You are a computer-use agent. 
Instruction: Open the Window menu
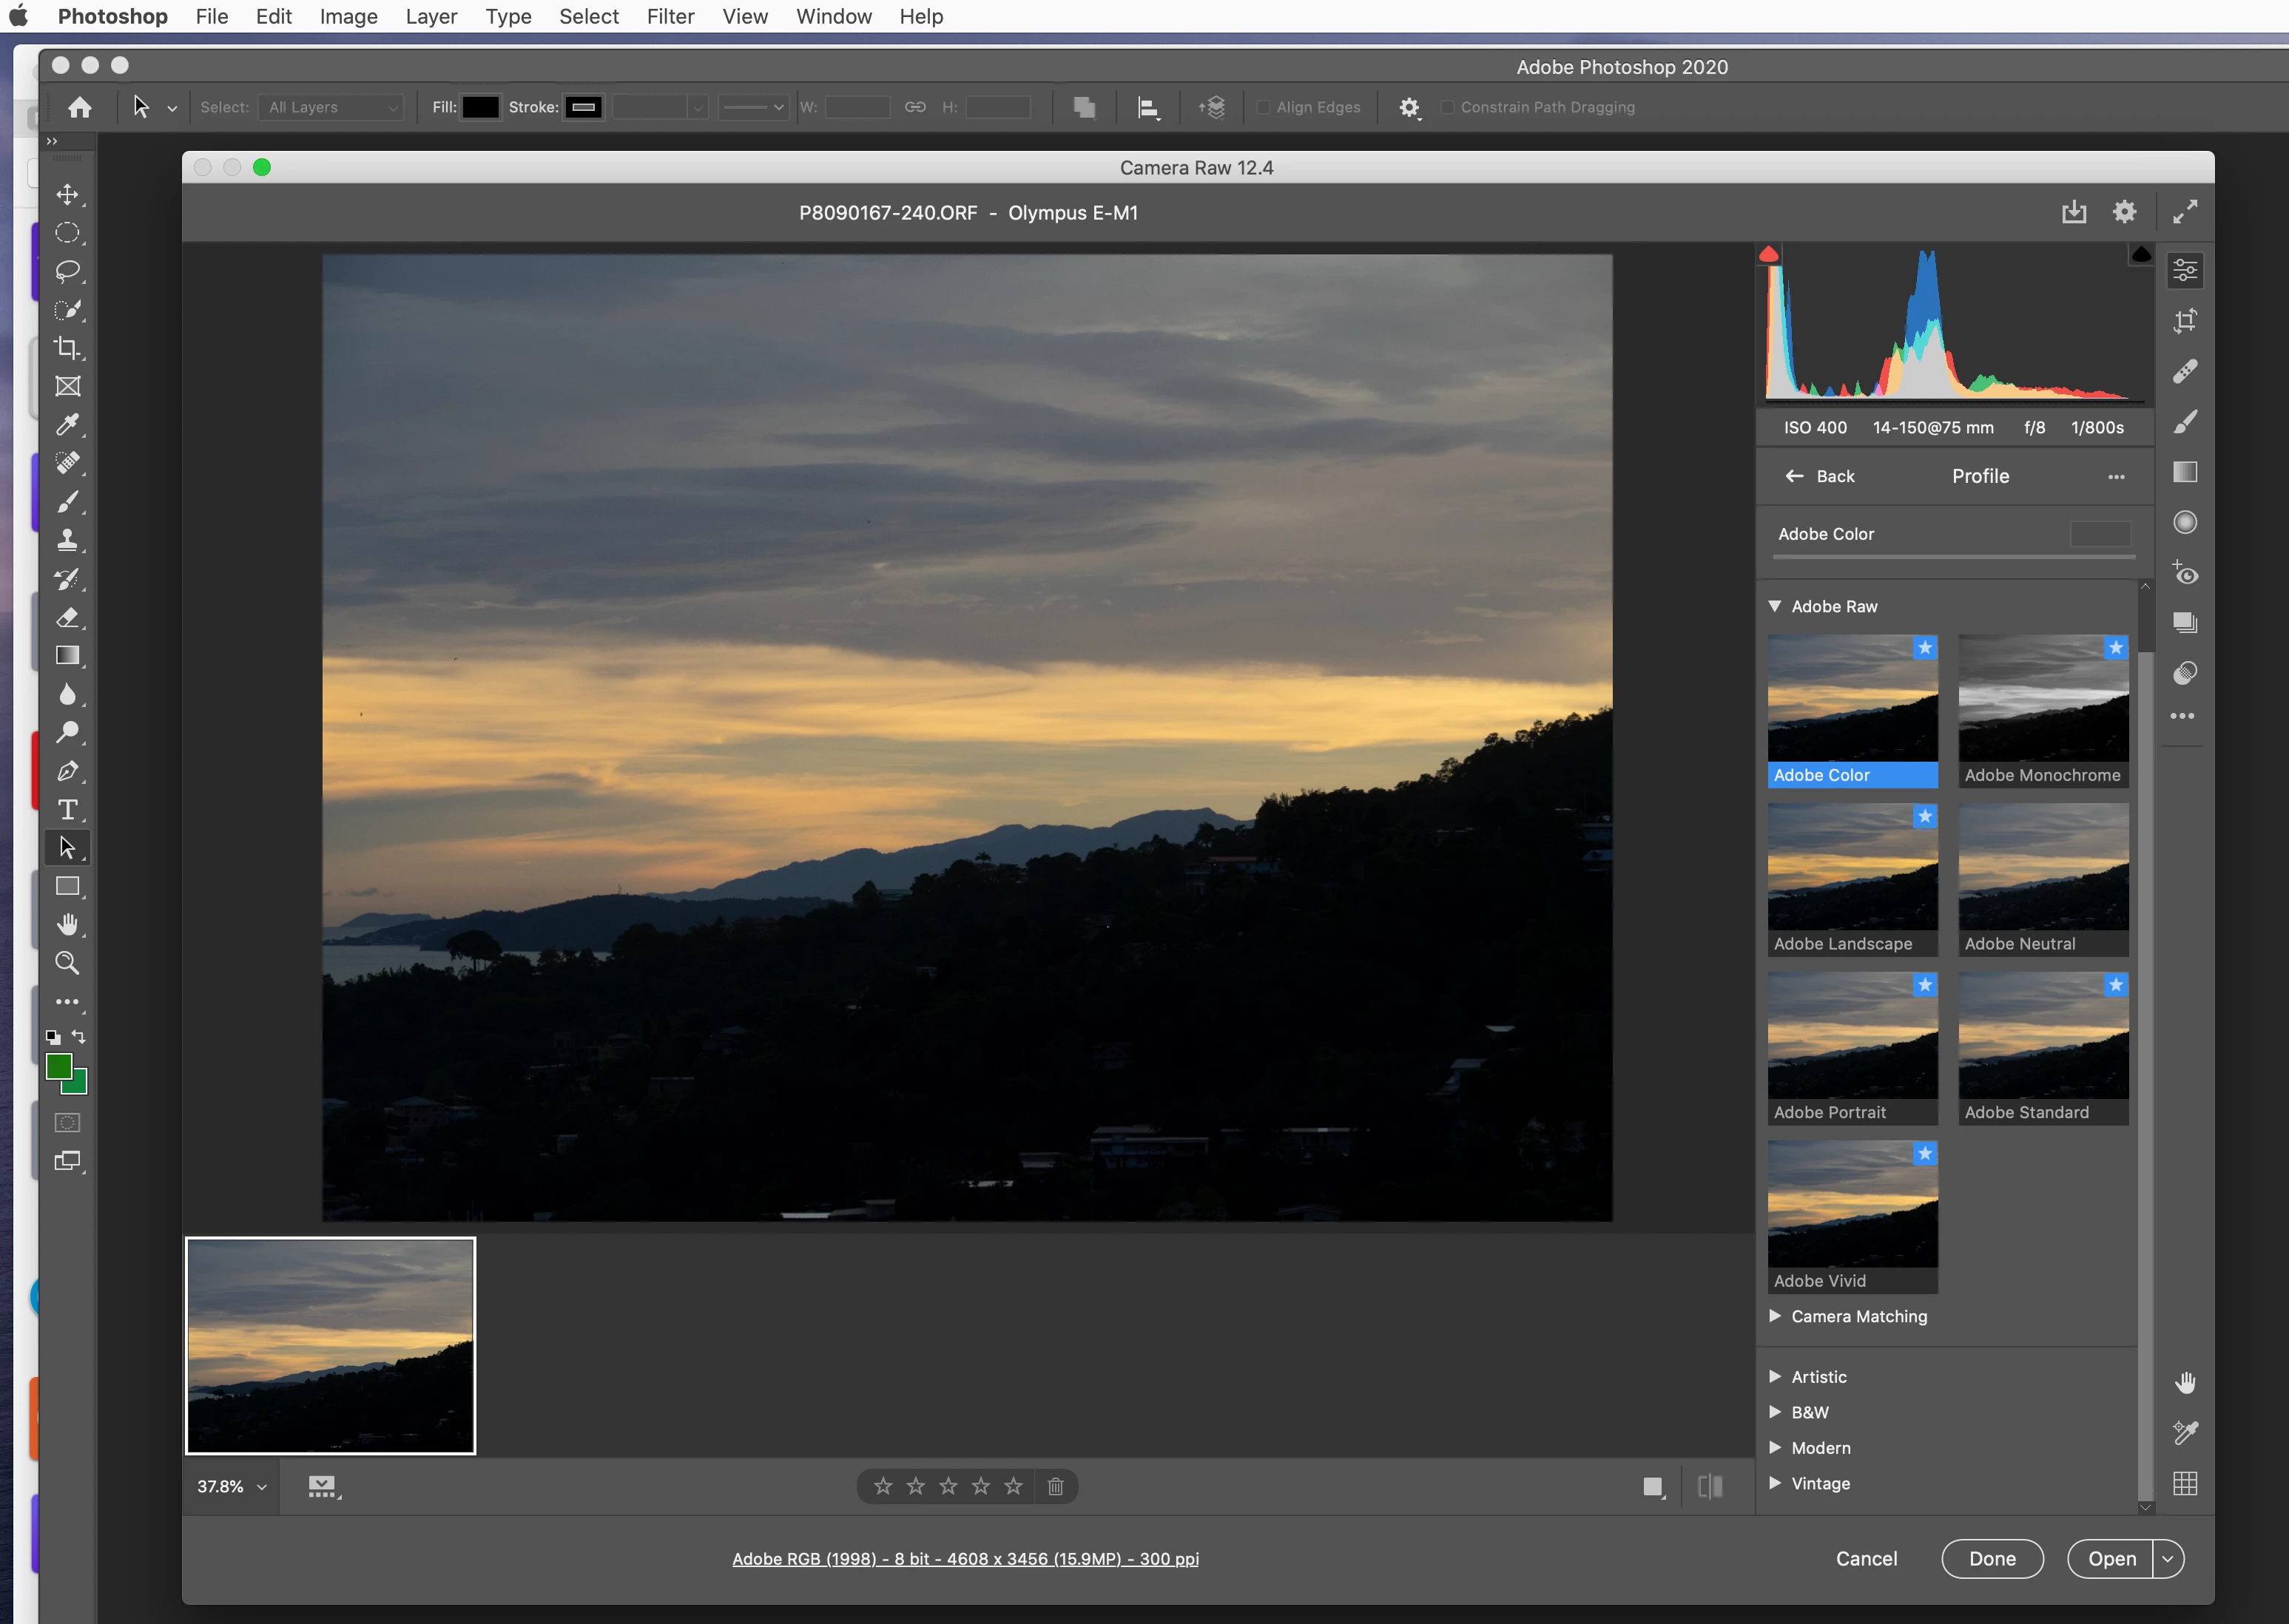[833, 17]
